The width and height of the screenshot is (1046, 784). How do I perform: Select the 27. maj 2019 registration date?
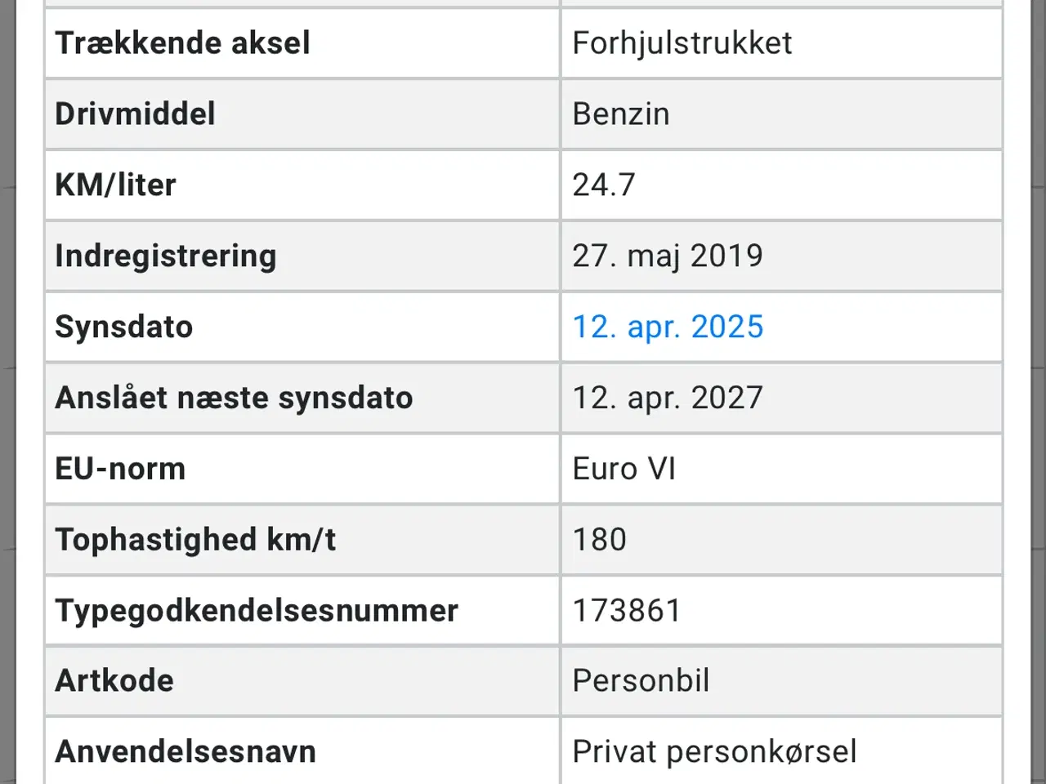[x=667, y=256]
